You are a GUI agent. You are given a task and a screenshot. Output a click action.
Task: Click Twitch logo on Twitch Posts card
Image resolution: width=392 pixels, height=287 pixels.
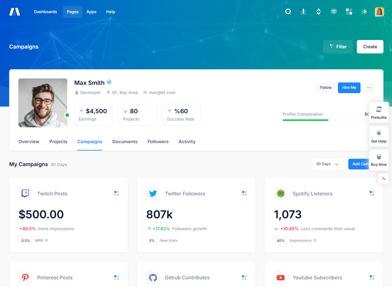[25, 194]
